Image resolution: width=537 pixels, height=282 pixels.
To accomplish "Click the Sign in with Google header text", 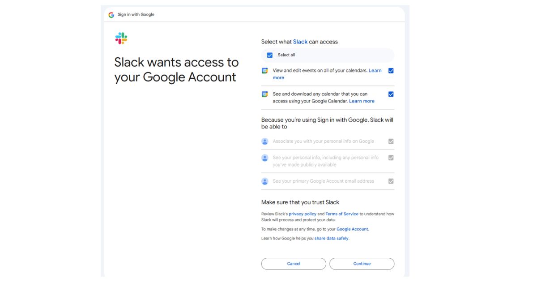I will point(136,15).
